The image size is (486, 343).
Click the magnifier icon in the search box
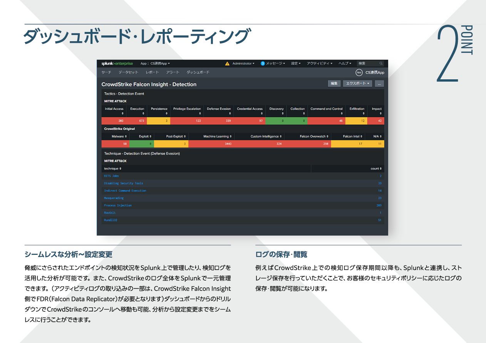pyautogui.click(x=381, y=64)
